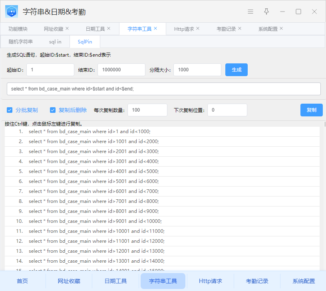Focus the 下次复制位置 input field
The height and width of the screenshot is (291, 326).
[227, 110]
